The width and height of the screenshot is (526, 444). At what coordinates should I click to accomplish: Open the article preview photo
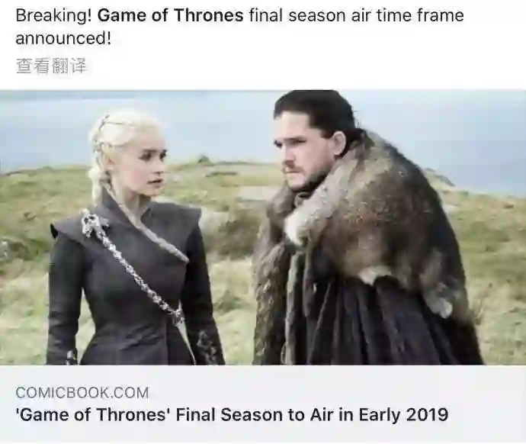tap(263, 227)
